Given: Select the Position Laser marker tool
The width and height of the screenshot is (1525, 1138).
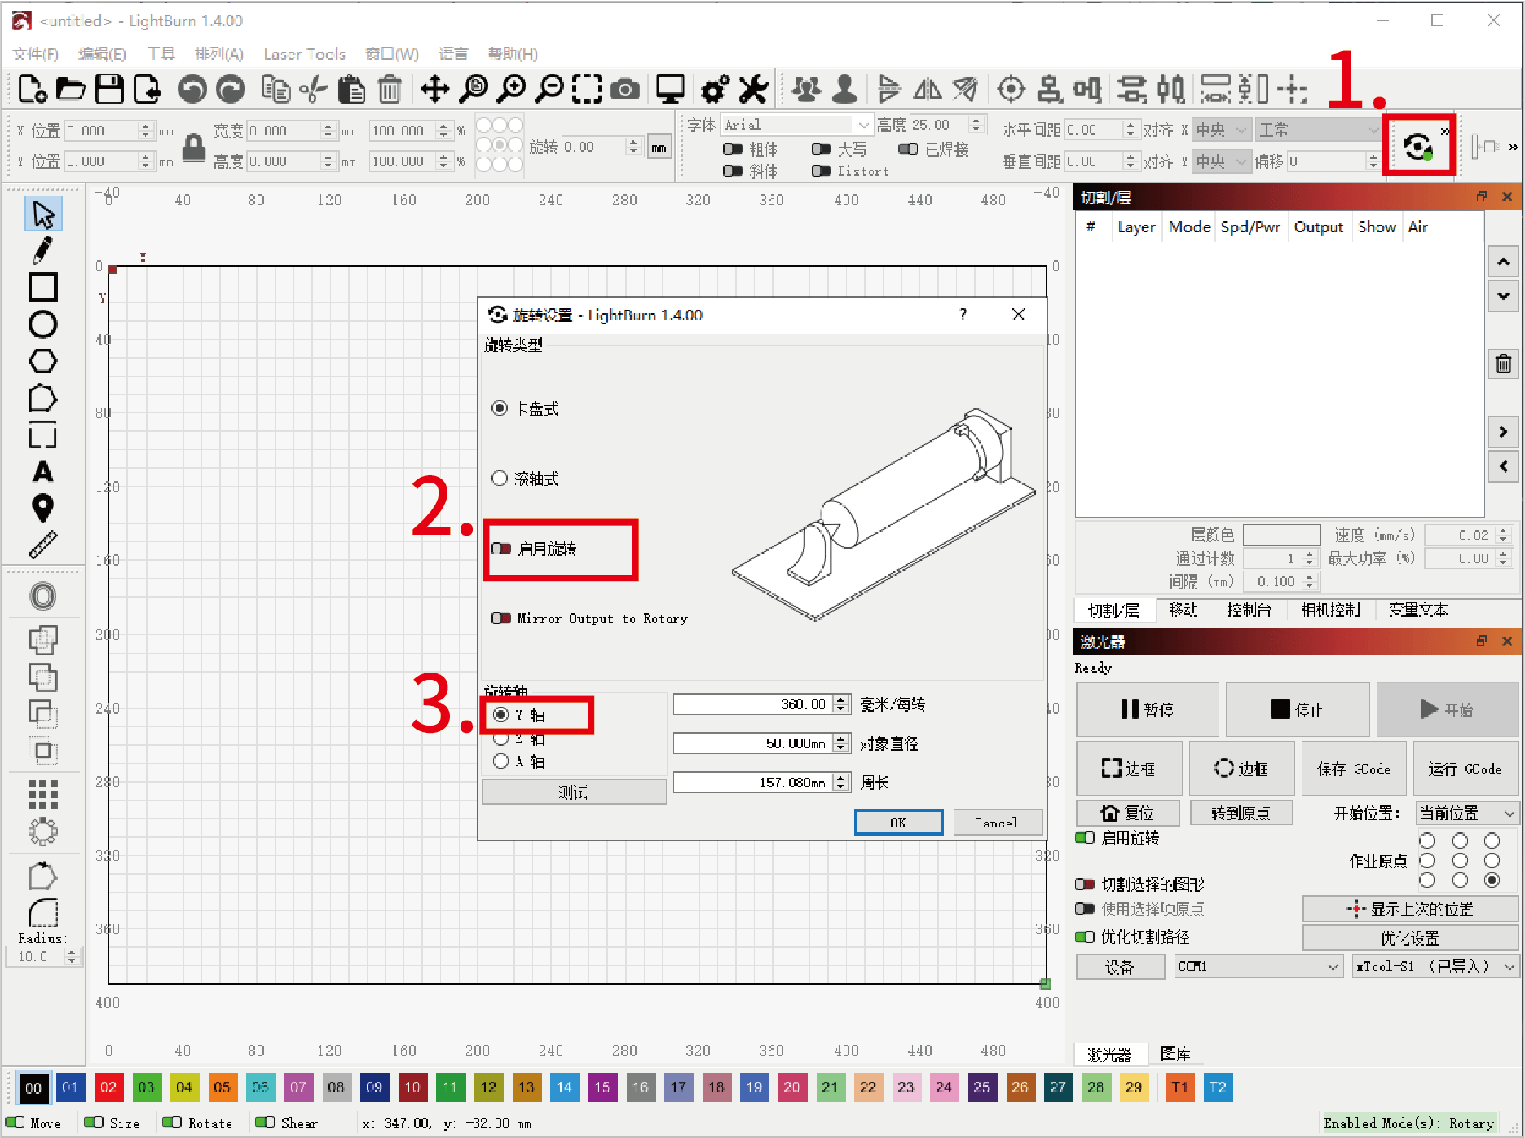Looking at the screenshot, I should [x=42, y=508].
